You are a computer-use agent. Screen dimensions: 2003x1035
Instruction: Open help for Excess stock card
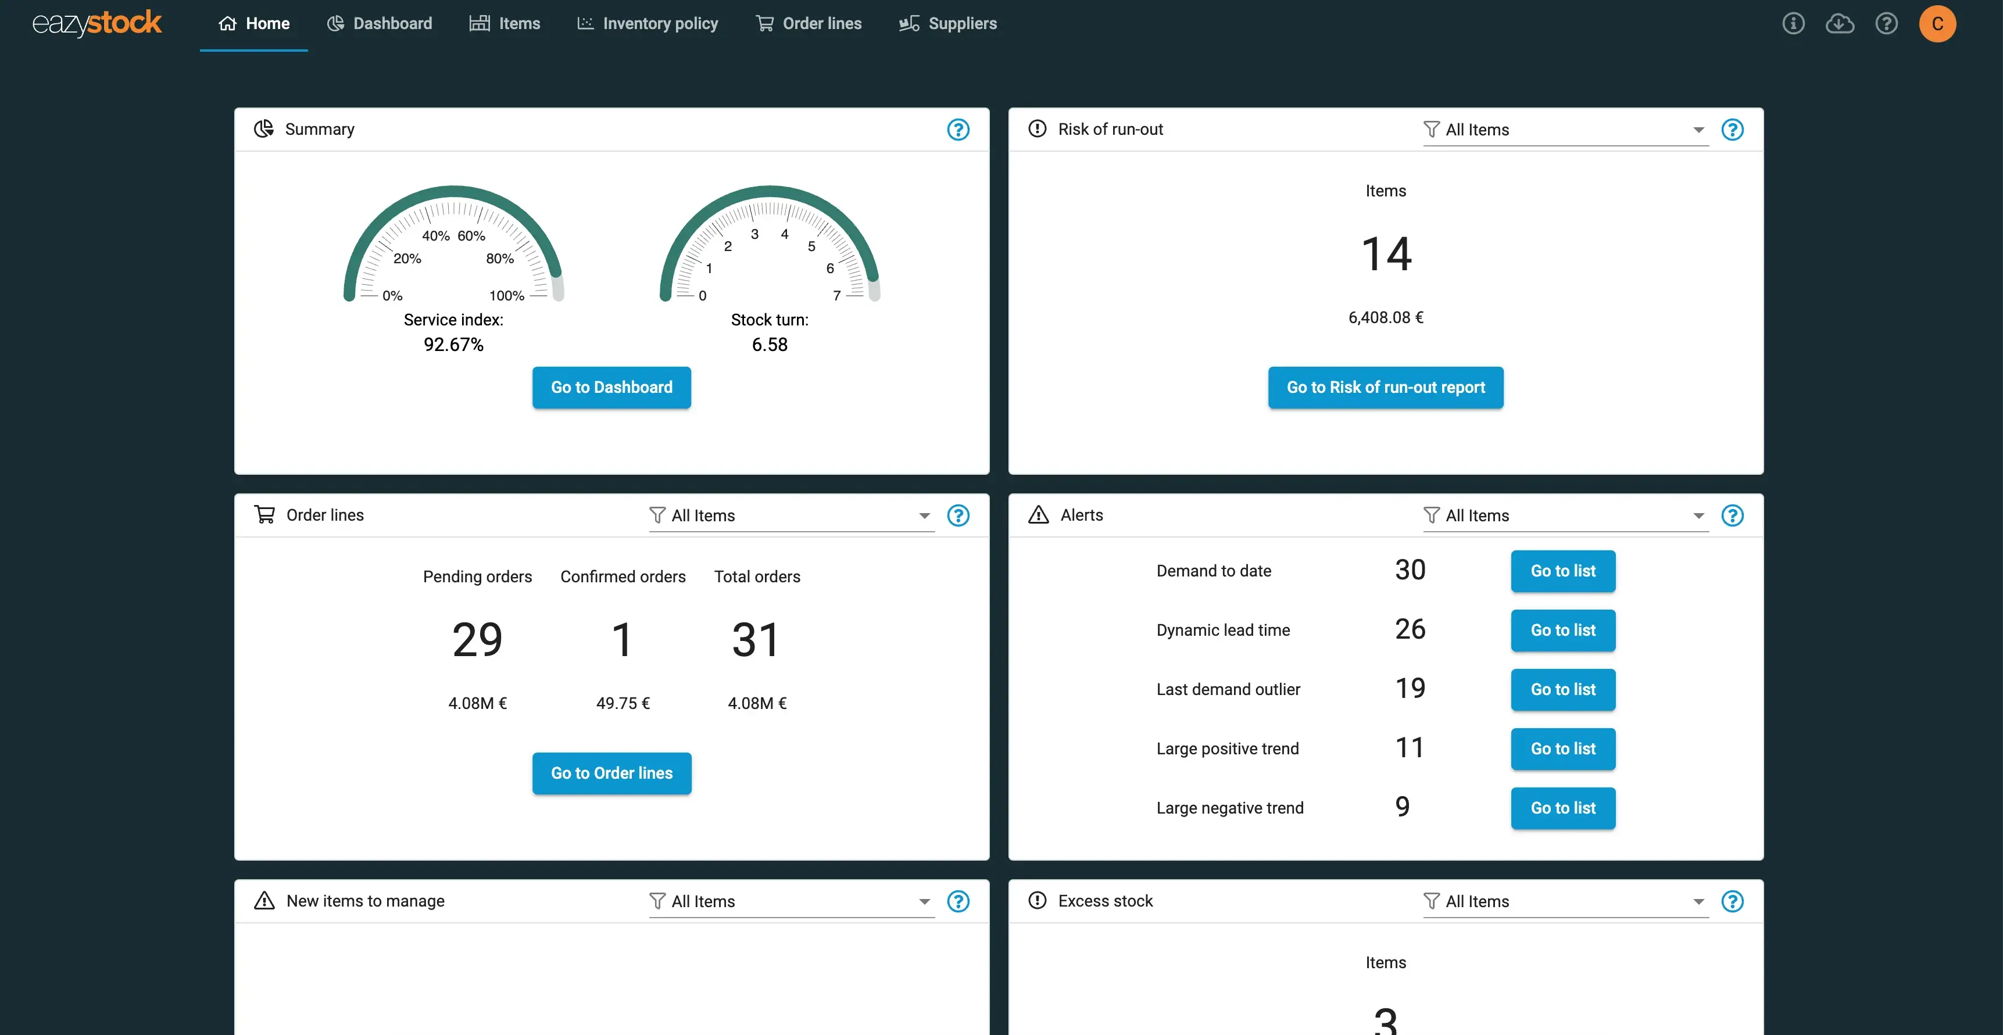pos(1732,901)
